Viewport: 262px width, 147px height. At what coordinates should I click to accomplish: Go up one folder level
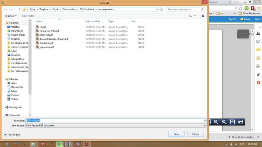(20, 9)
